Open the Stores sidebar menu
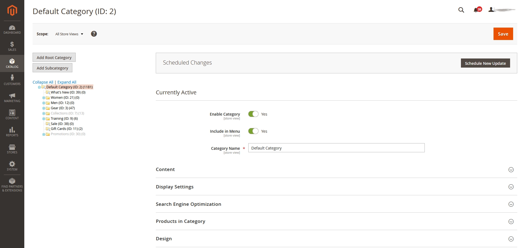The image size is (525, 248). (x=12, y=149)
